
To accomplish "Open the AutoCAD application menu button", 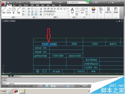I will point(3,4).
